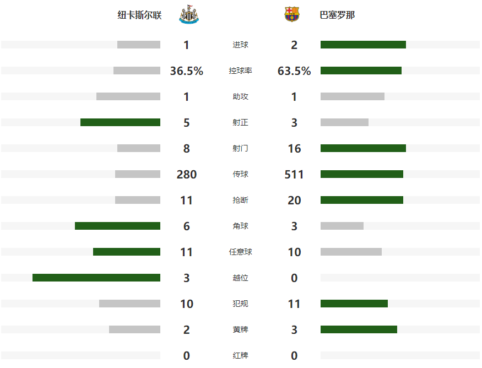Click Newcastle's green 射正 bar

[x=120, y=122]
